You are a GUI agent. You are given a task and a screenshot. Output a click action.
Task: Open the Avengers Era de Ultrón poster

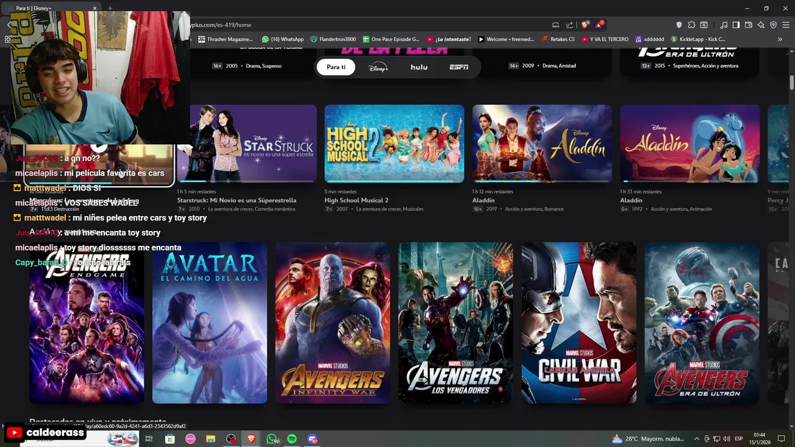click(x=702, y=323)
